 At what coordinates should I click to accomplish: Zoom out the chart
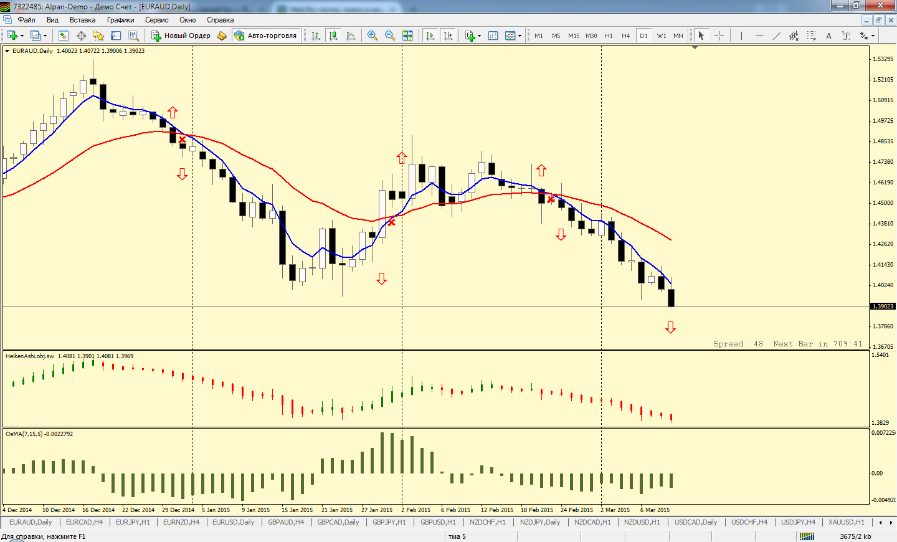point(390,36)
